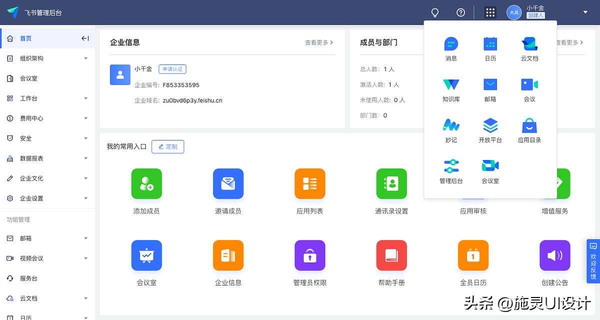Open 全员日历 shortcut icon
The width and height of the screenshot is (600, 320).
click(473, 255)
